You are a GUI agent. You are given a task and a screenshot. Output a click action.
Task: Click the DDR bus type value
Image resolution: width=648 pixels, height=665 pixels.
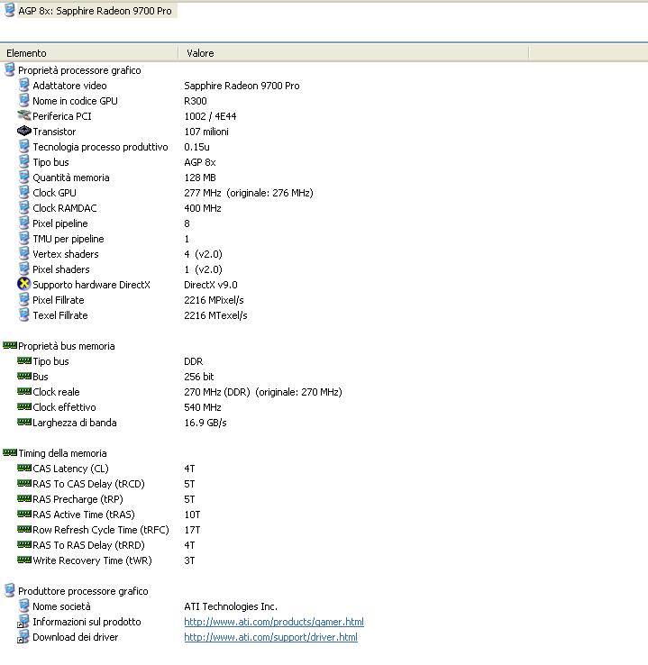(194, 361)
